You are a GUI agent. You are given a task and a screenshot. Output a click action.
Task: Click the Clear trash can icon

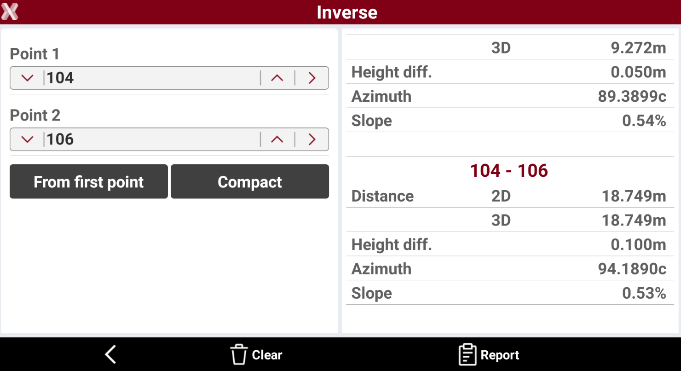[239, 355]
